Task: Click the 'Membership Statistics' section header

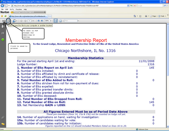Action: [86, 58]
